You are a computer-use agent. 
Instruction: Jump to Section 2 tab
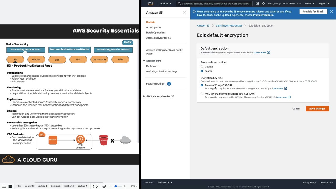tap(56, 186)
